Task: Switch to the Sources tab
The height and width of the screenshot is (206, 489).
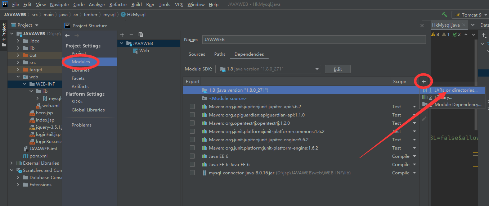Action: click(197, 54)
